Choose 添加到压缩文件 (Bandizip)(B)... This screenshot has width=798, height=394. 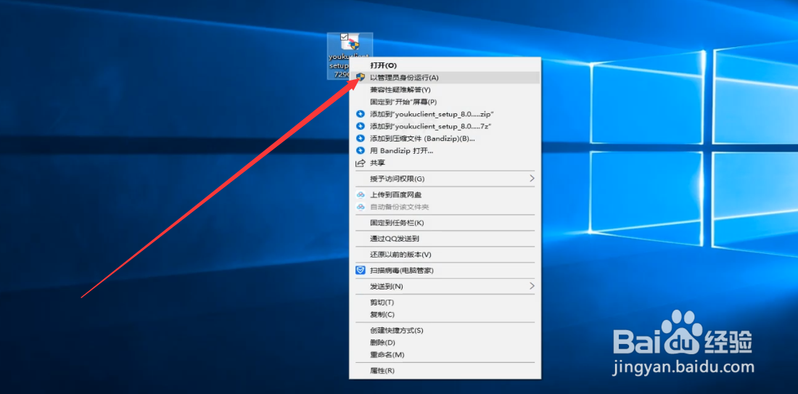[444, 139]
